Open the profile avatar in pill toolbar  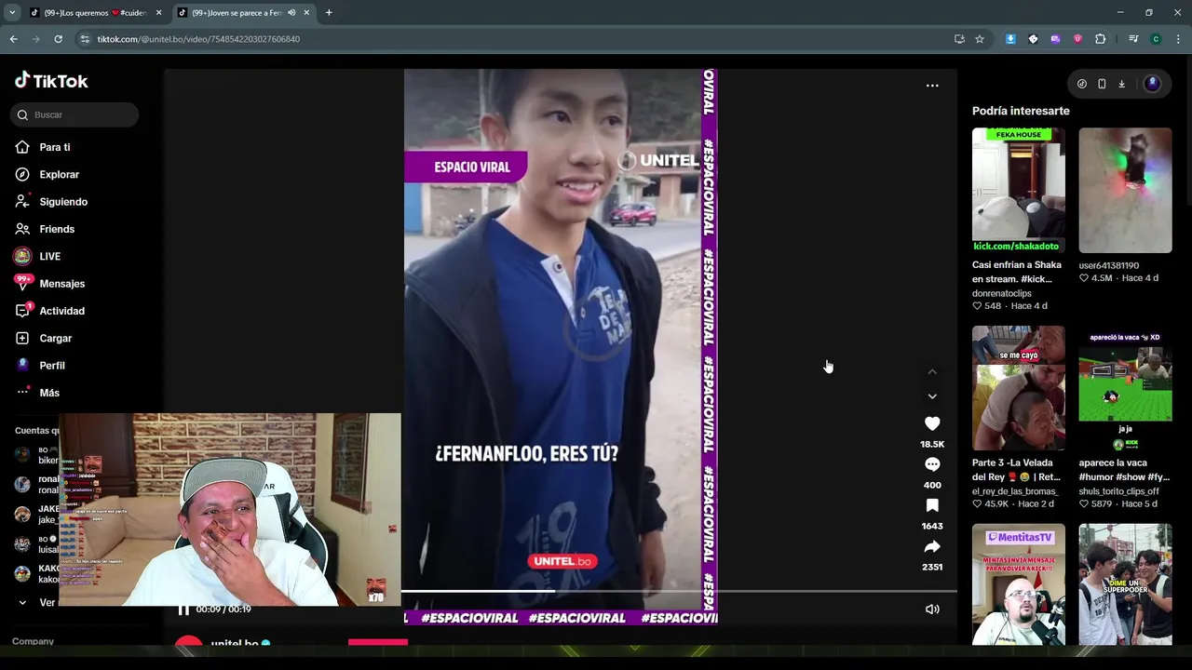tap(1152, 84)
